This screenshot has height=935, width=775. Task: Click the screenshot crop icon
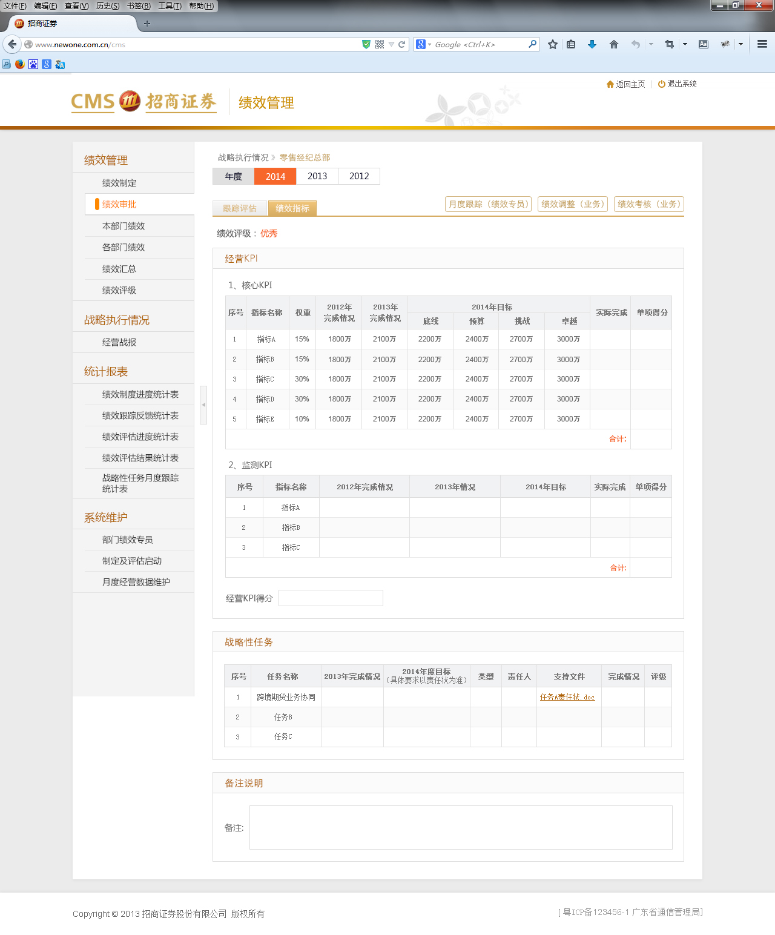coord(669,44)
